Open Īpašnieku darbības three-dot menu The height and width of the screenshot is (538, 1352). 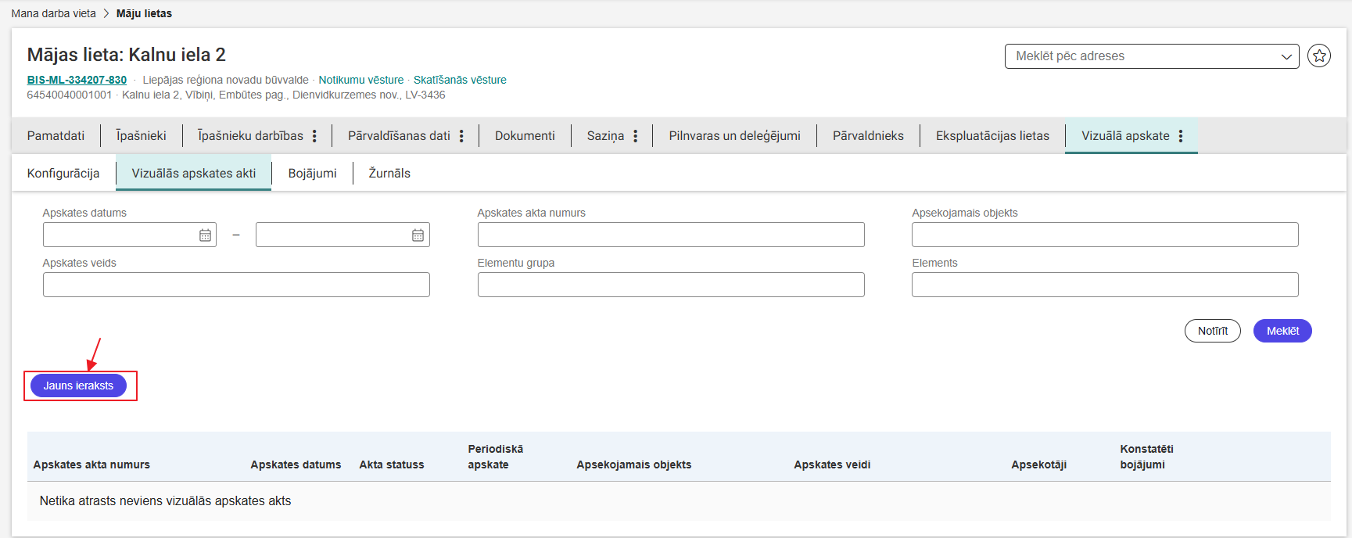(x=314, y=136)
